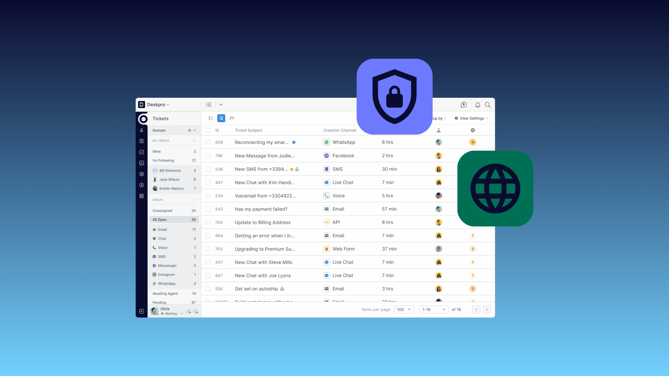Screen dimensions: 669x376
Task: Open the billing dollar sidebar icon
Action: (x=142, y=185)
